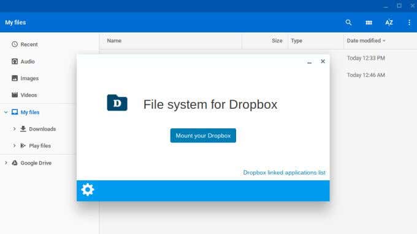Screen dimensions: 417x234
Task: Close the File system for Dropbox dialog
Action: [323, 62]
